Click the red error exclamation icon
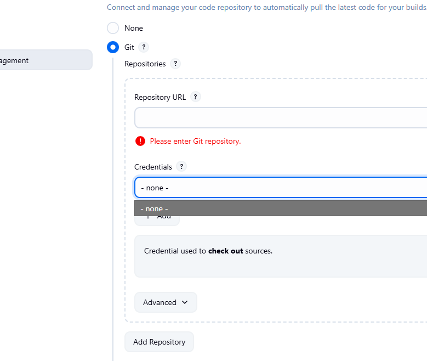427x361 pixels. click(140, 141)
